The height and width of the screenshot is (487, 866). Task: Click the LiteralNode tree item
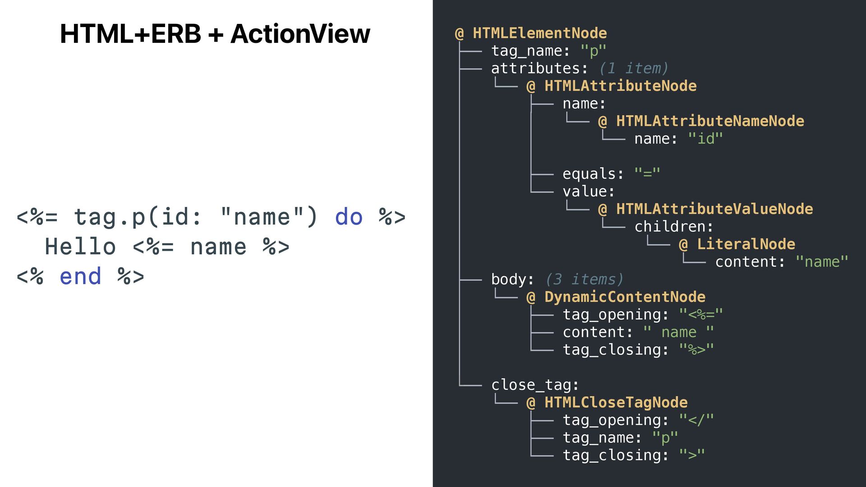(745, 244)
